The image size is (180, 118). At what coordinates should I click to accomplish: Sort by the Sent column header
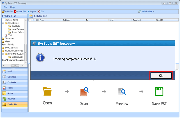tap(120, 20)
